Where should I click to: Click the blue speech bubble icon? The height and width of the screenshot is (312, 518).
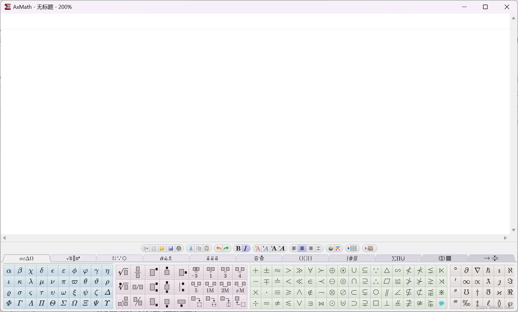point(441,303)
